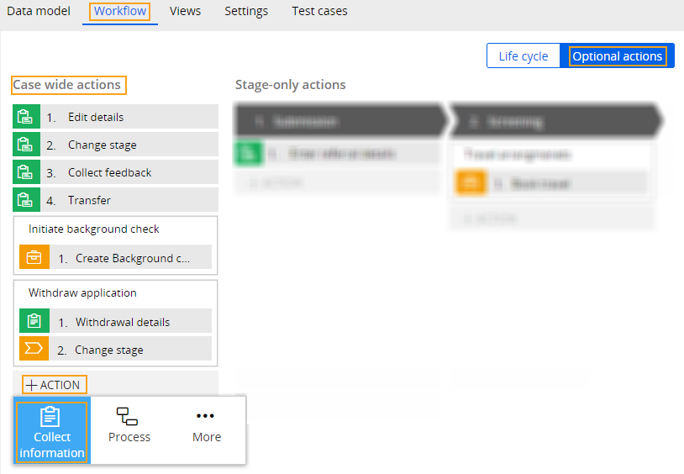Open the Data model tab
Image resolution: width=684 pixels, height=474 pixels.
point(39,11)
